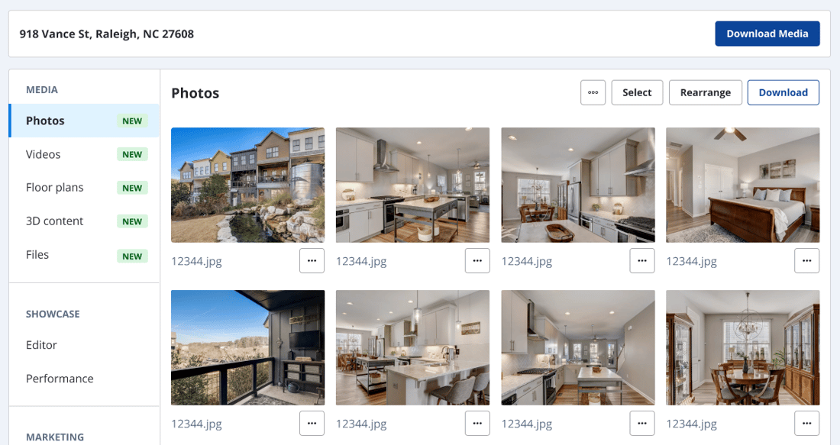Click the Download Media button
The image size is (840, 445).
coord(767,34)
